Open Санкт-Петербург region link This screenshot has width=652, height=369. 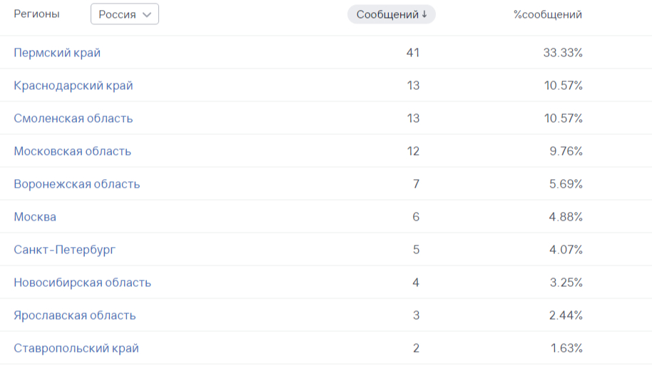click(x=65, y=250)
